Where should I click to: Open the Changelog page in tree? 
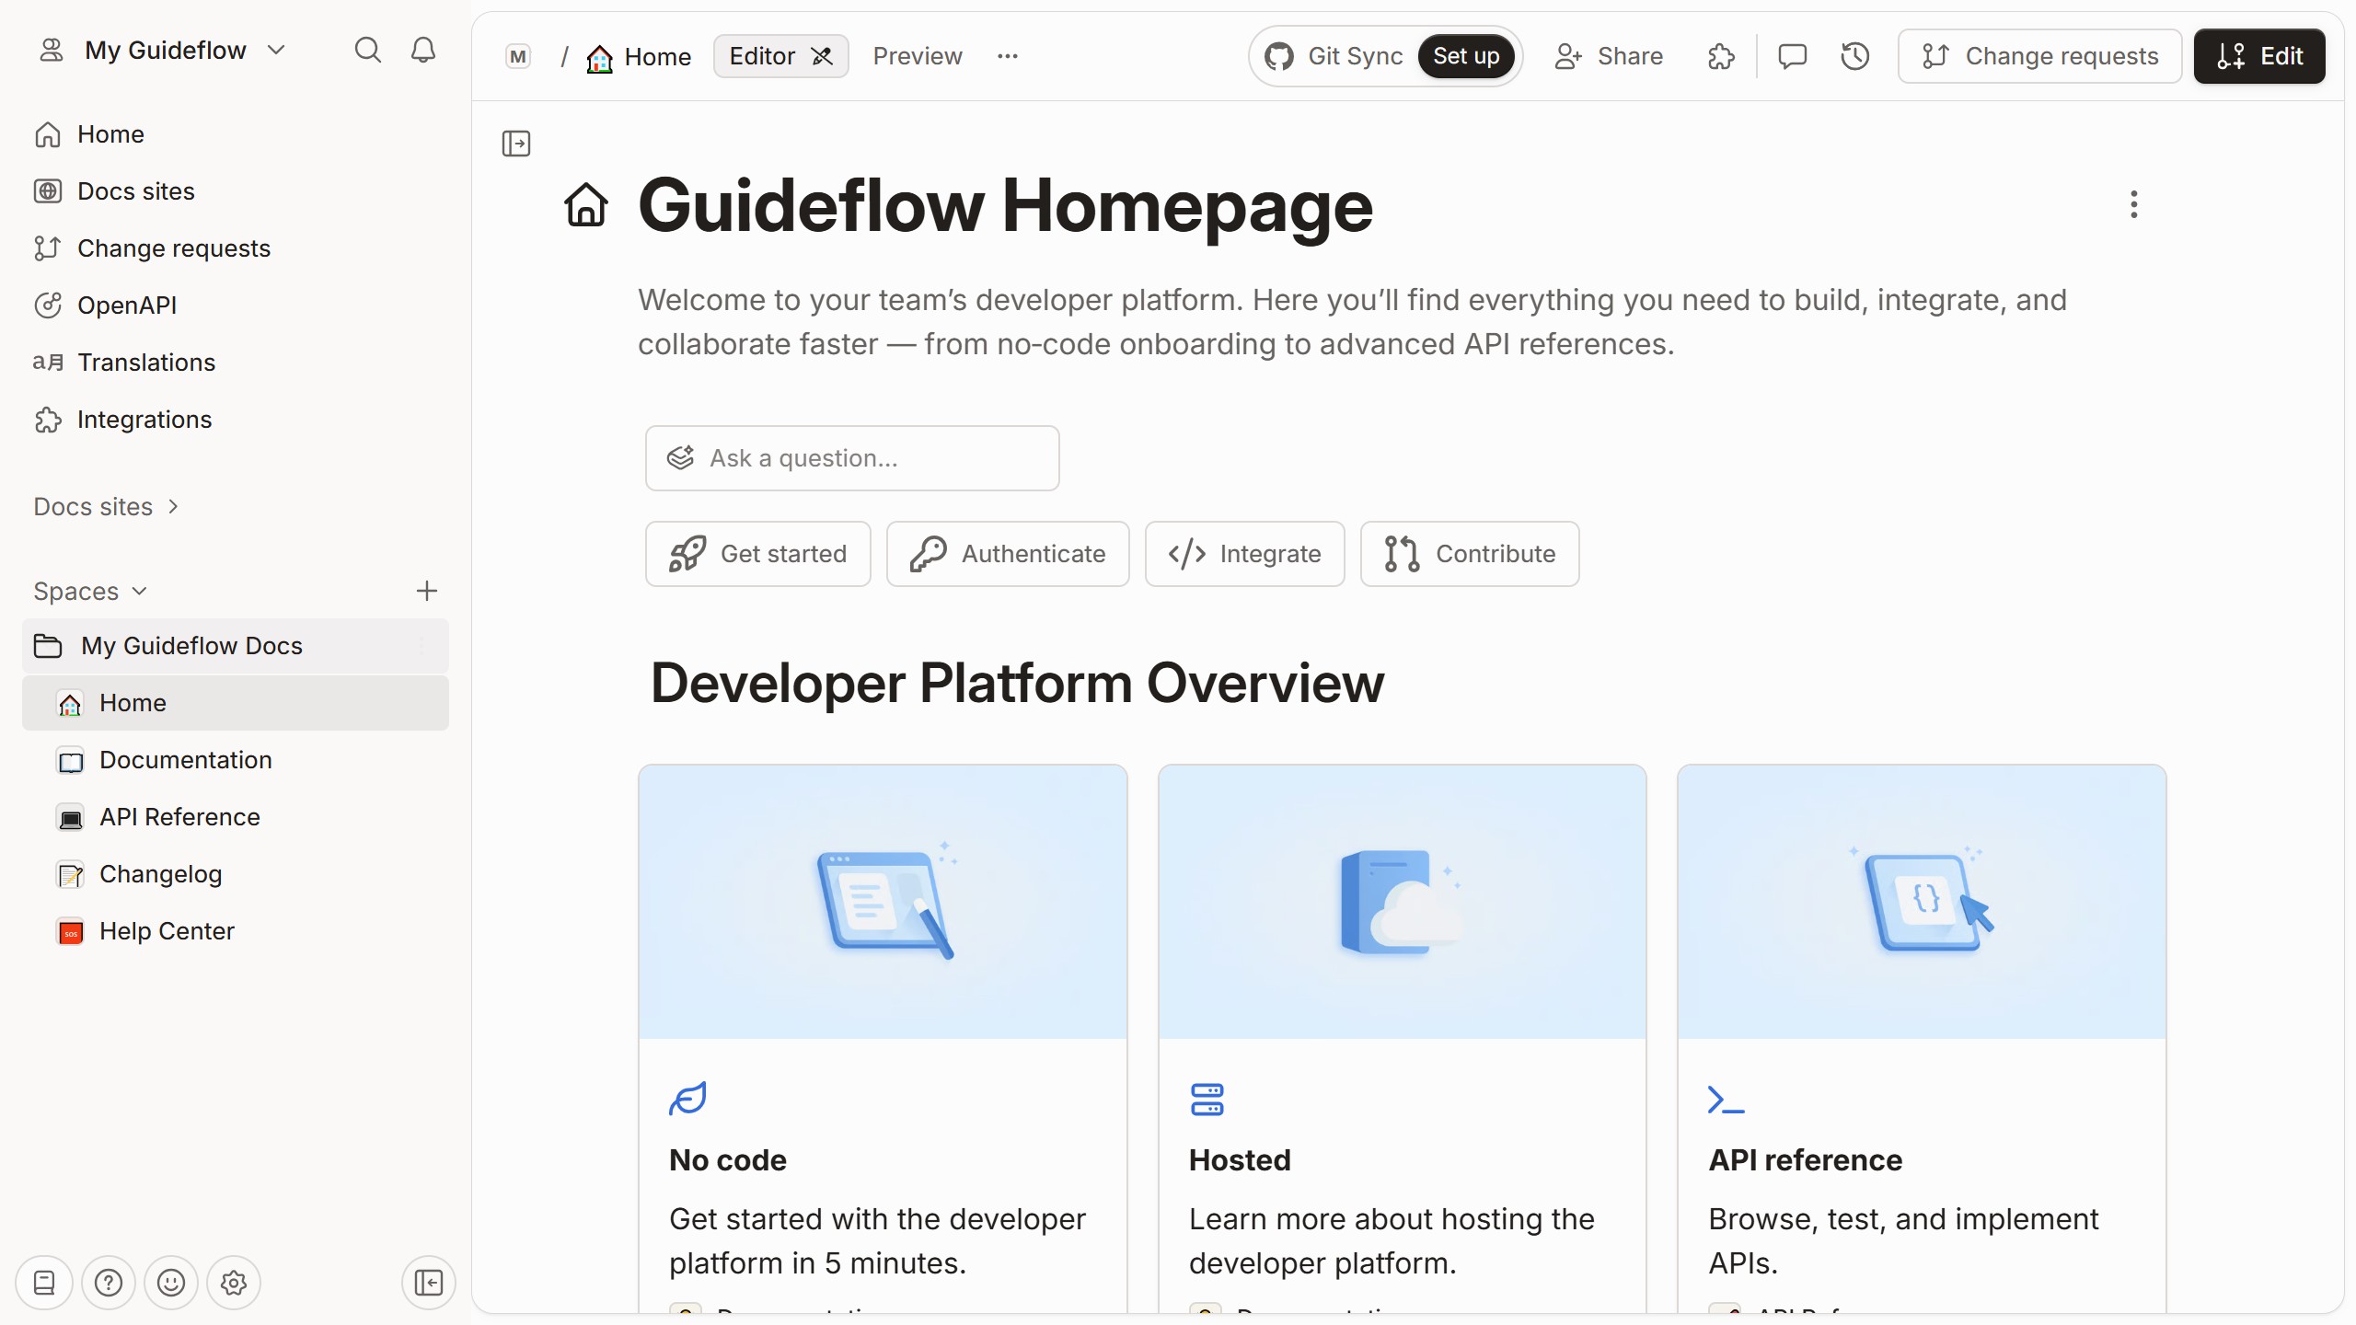[235, 874]
